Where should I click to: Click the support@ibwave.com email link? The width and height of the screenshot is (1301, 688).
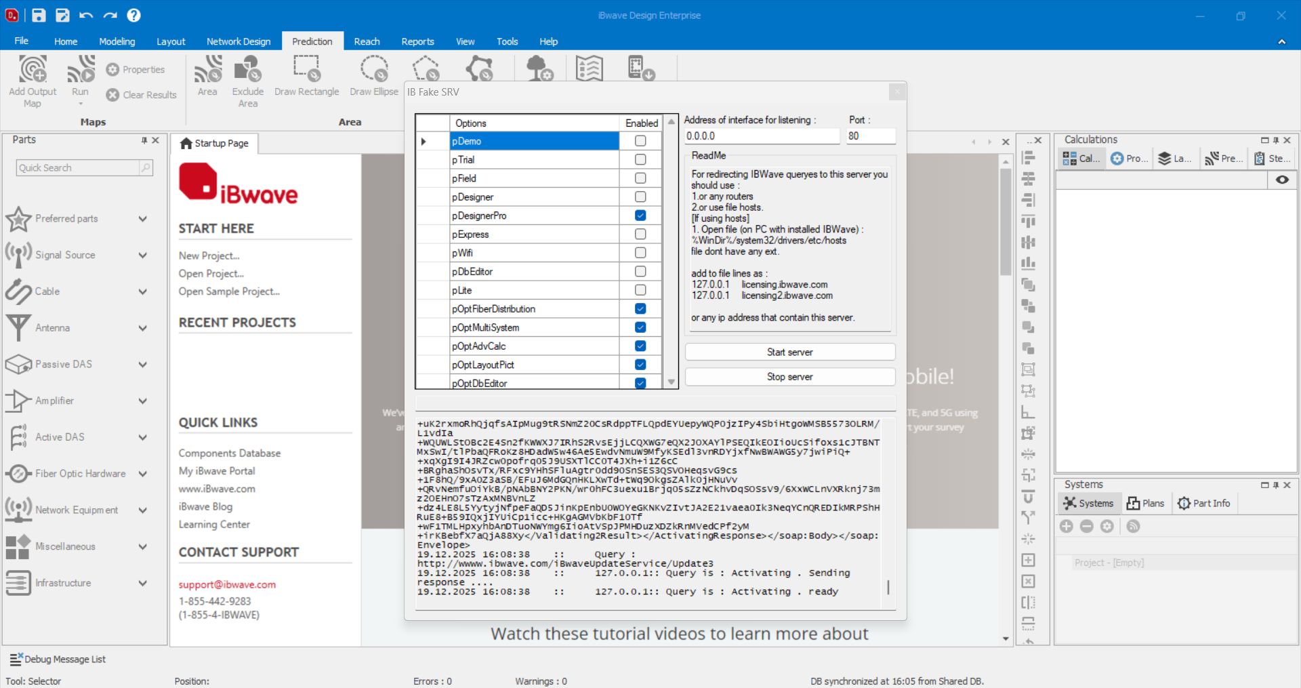click(x=227, y=584)
